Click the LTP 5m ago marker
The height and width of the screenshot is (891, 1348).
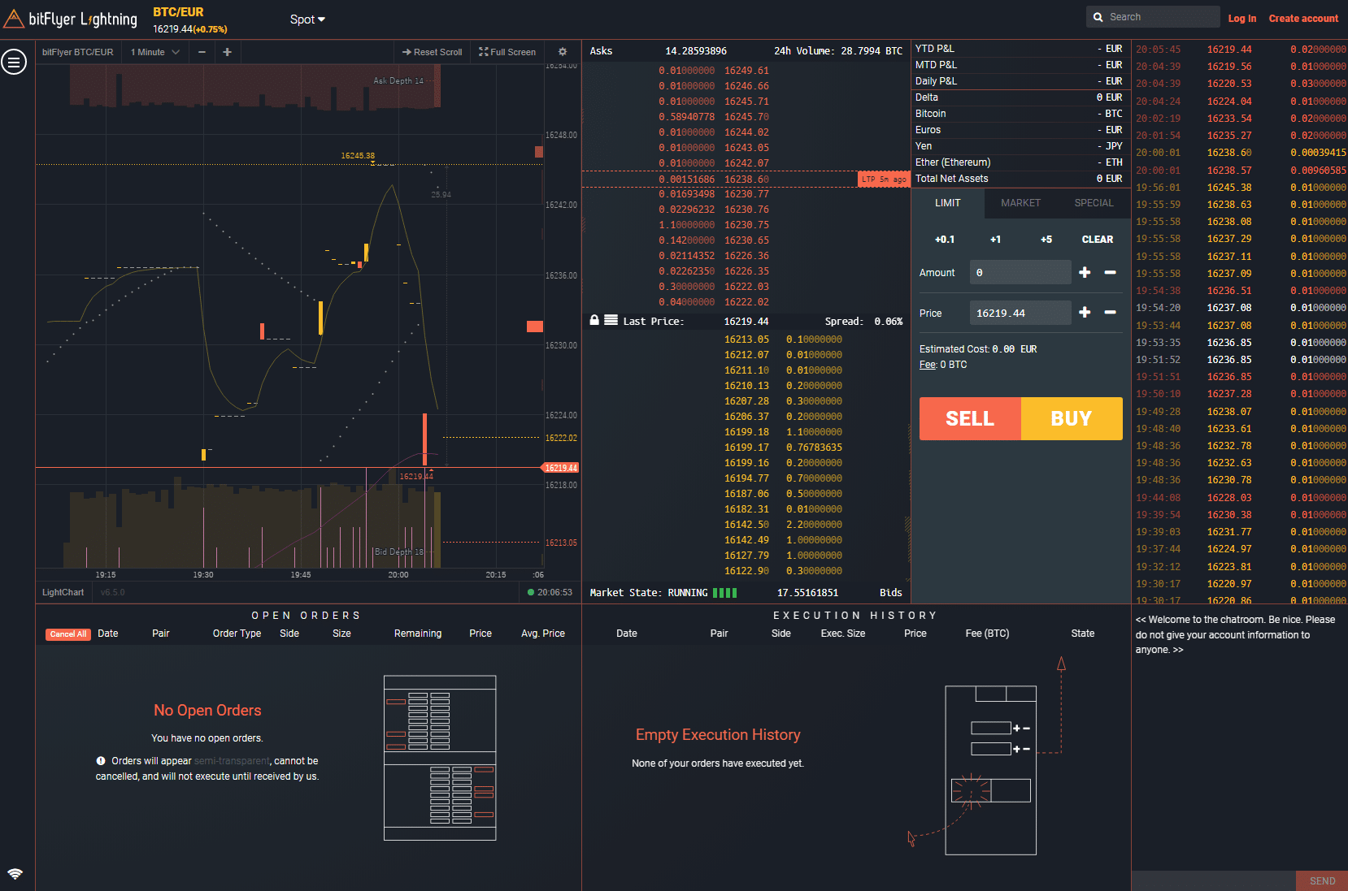(x=884, y=179)
